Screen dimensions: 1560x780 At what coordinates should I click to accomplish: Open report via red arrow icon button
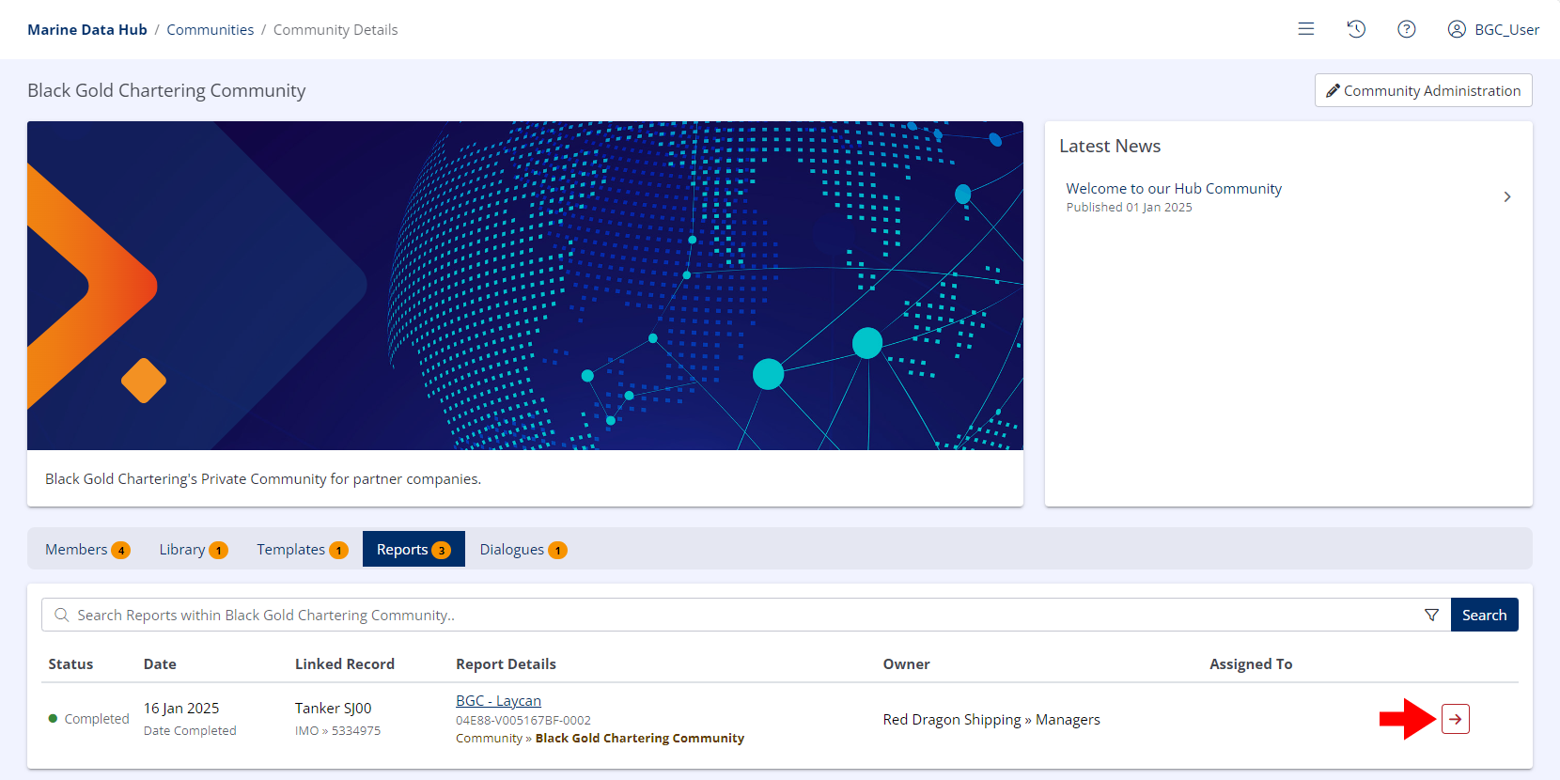tap(1455, 719)
